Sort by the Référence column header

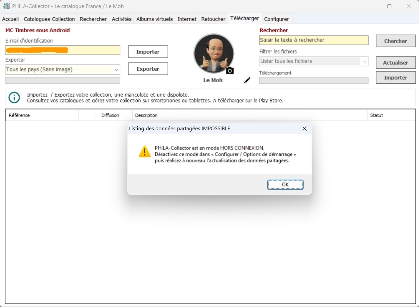[x=42, y=115]
